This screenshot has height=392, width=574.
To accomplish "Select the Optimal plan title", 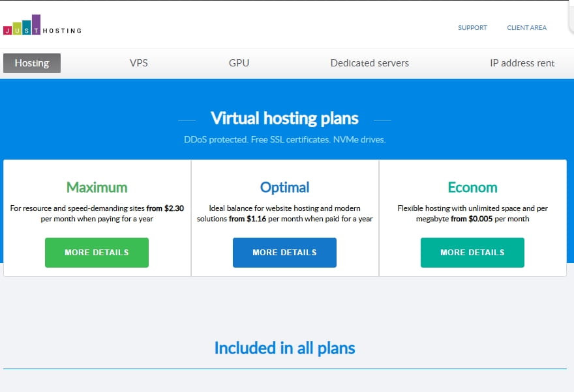I will coord(284,188).
